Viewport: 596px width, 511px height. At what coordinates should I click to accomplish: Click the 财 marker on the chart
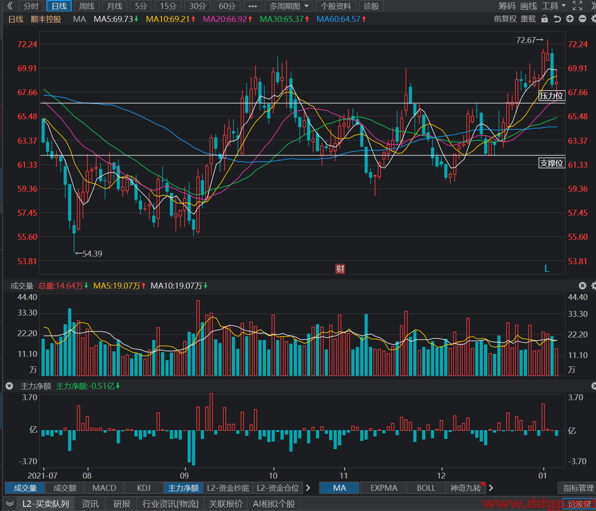[x=340, y=269]
